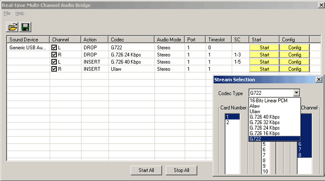Pick G.726 16 Kbps codec option

pyautogui.click(x=274, y=133)
